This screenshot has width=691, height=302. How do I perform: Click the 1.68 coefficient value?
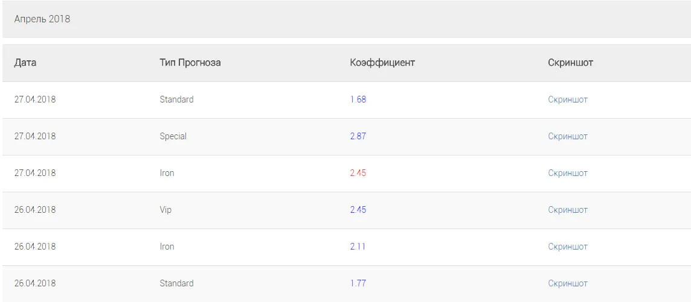point(358,99)
